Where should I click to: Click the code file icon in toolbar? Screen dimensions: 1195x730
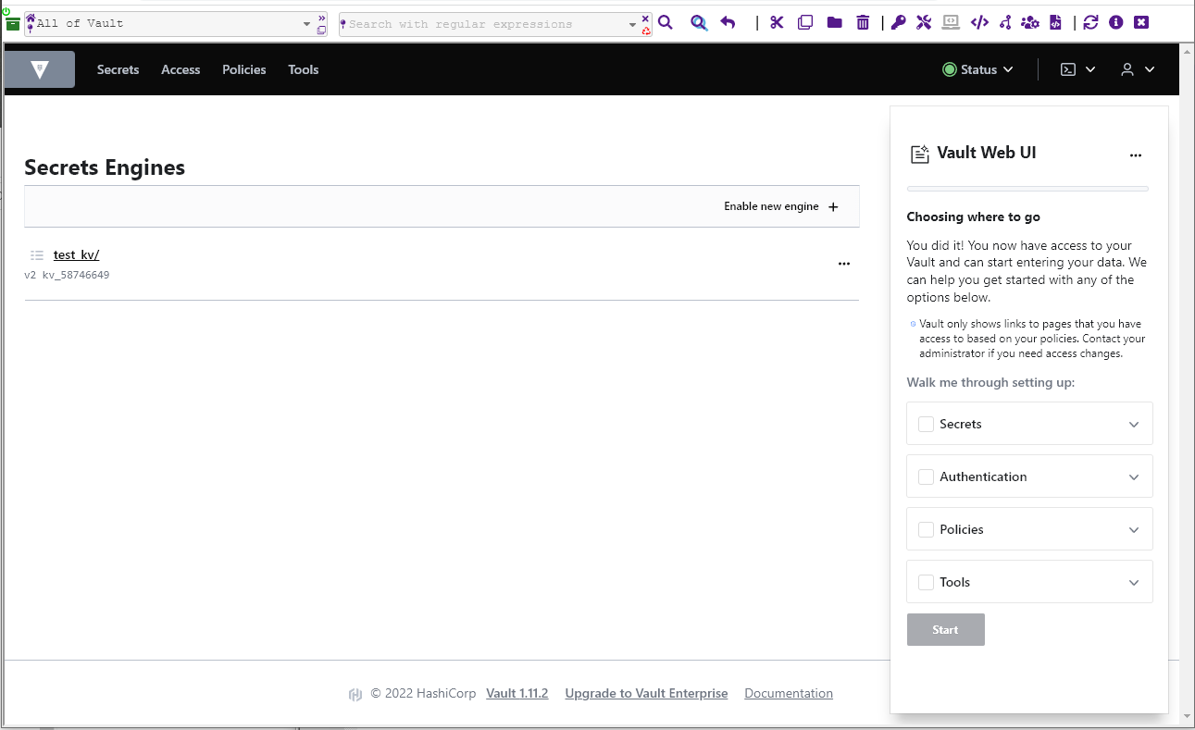pos(1056,22)
